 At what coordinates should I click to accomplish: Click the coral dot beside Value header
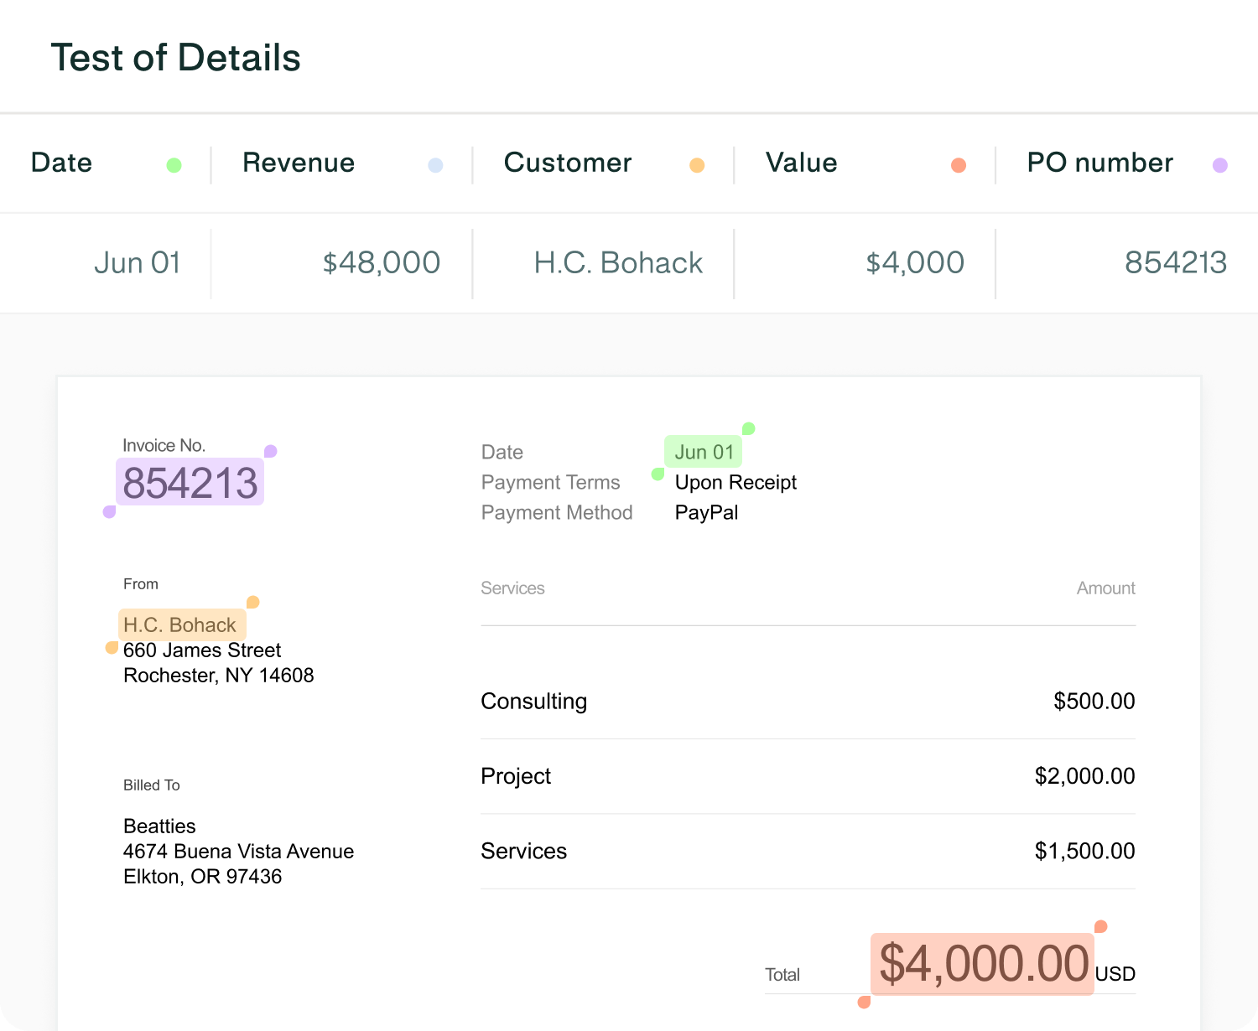[959, 165]
